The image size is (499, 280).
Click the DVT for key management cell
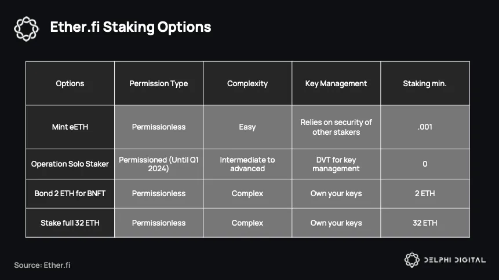pos(336,164)
